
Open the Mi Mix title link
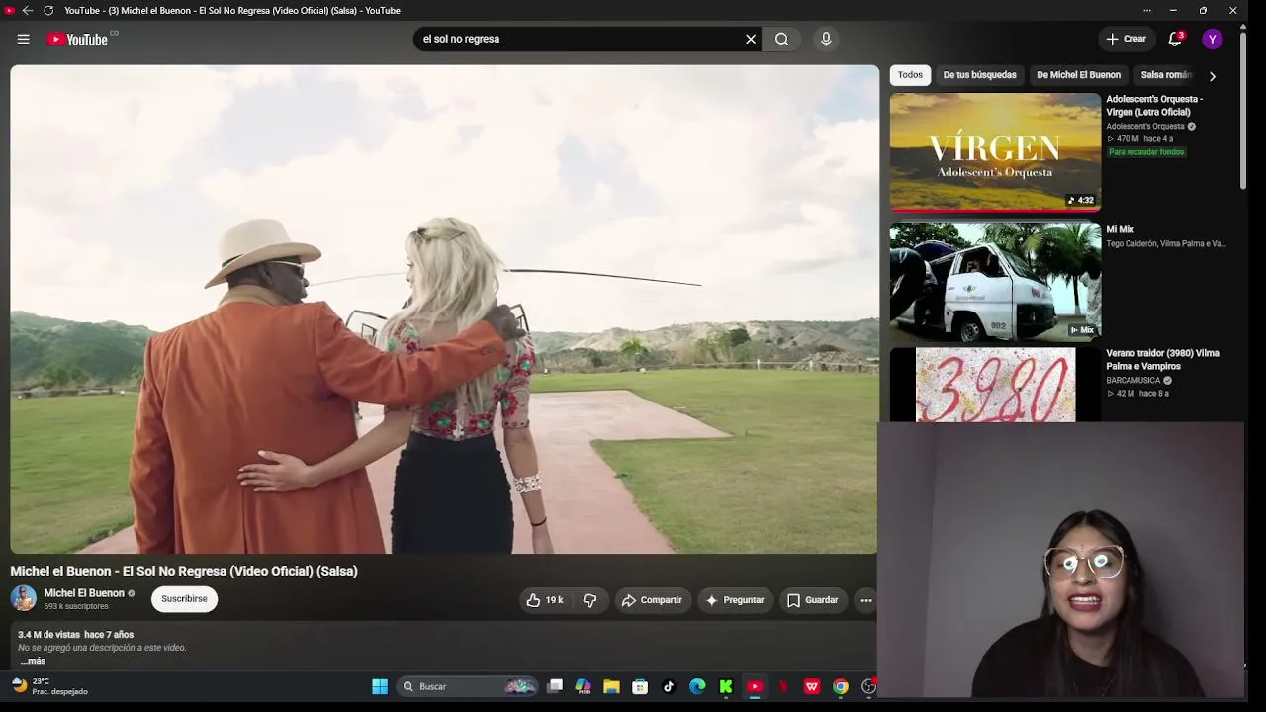tap(1120, 230)
